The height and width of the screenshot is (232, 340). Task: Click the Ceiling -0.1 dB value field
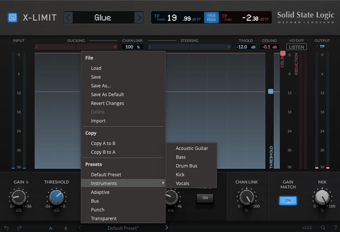(x=269, y=47)
